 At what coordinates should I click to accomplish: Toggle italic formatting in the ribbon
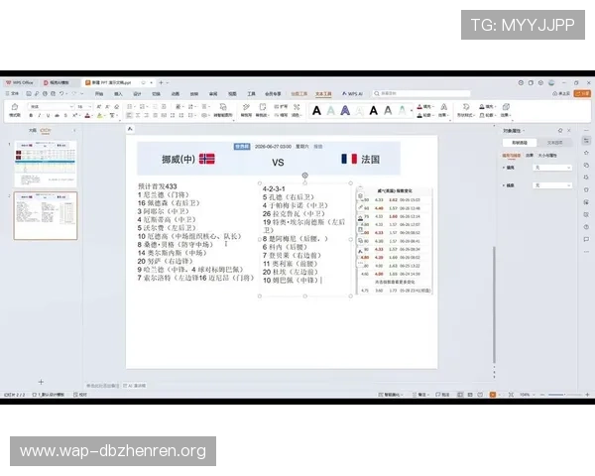pos(40,115)
